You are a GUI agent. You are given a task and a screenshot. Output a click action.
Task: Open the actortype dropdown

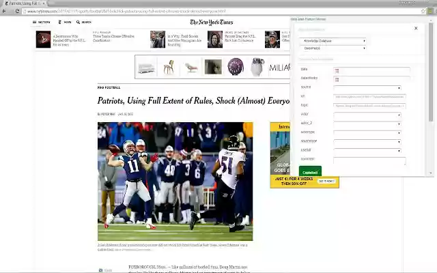point(367,133)
